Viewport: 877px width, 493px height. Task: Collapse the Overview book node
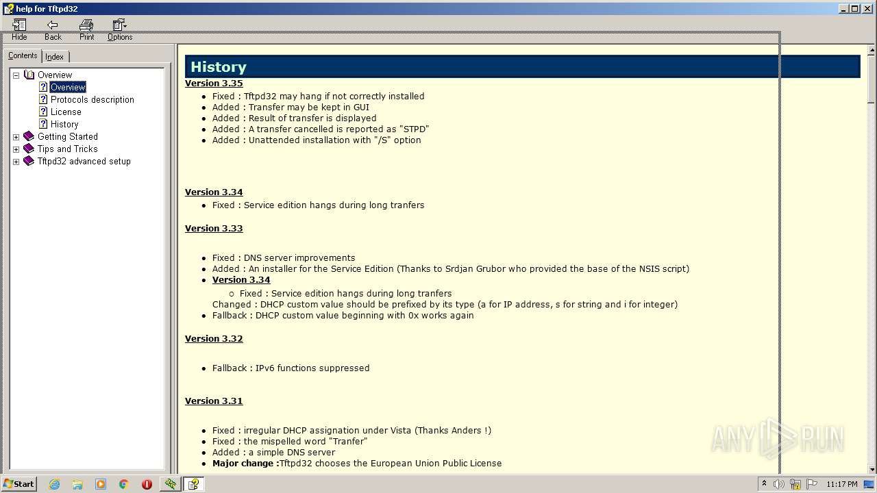click(16, 75)
